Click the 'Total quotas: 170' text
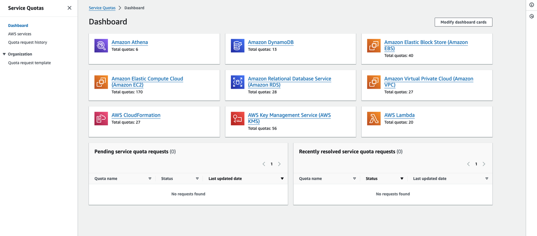Screen dimensions: 537x236 click(x=127, y=92)
